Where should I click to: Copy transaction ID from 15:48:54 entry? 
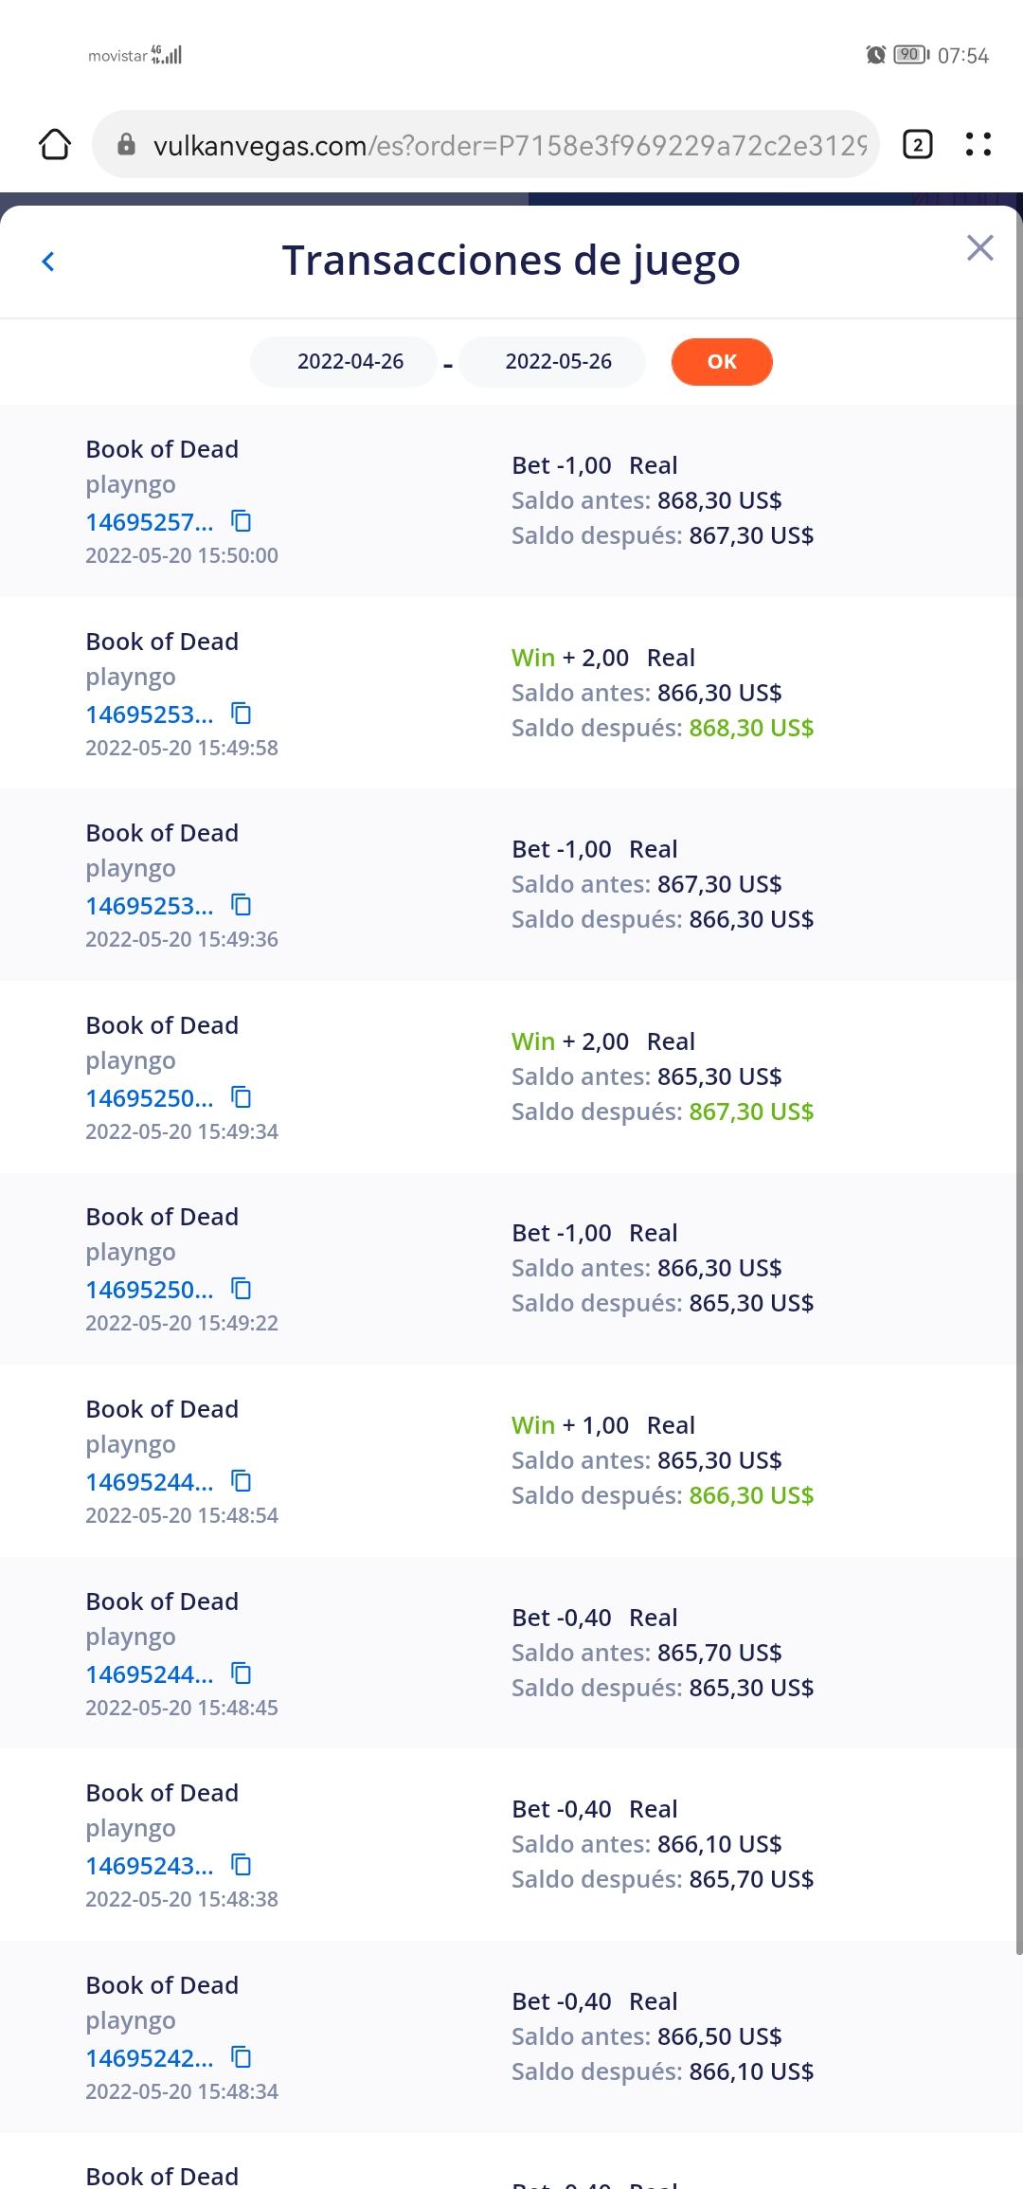tap(242, 1481)
